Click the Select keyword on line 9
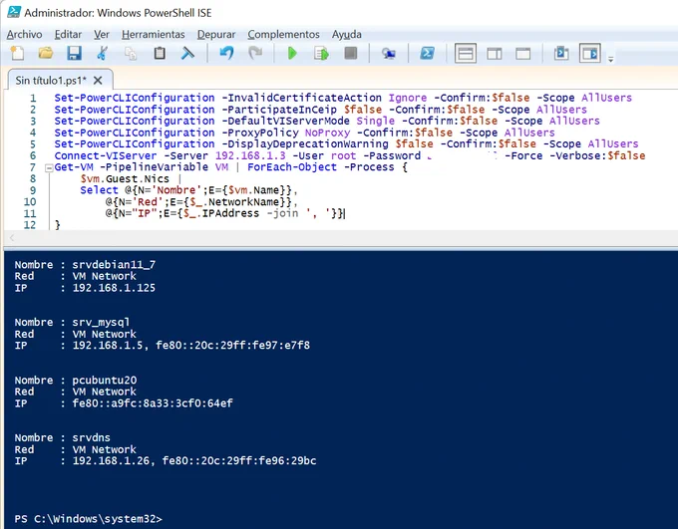Image resolution: width=678 pixels, height=529 pixels. (99, 190)
